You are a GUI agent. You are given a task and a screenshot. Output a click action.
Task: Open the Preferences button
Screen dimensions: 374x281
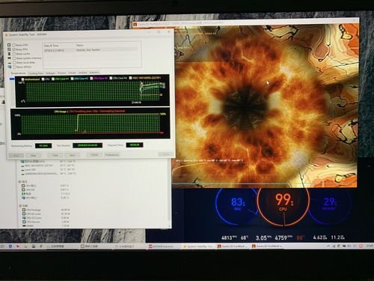point(111,155)
